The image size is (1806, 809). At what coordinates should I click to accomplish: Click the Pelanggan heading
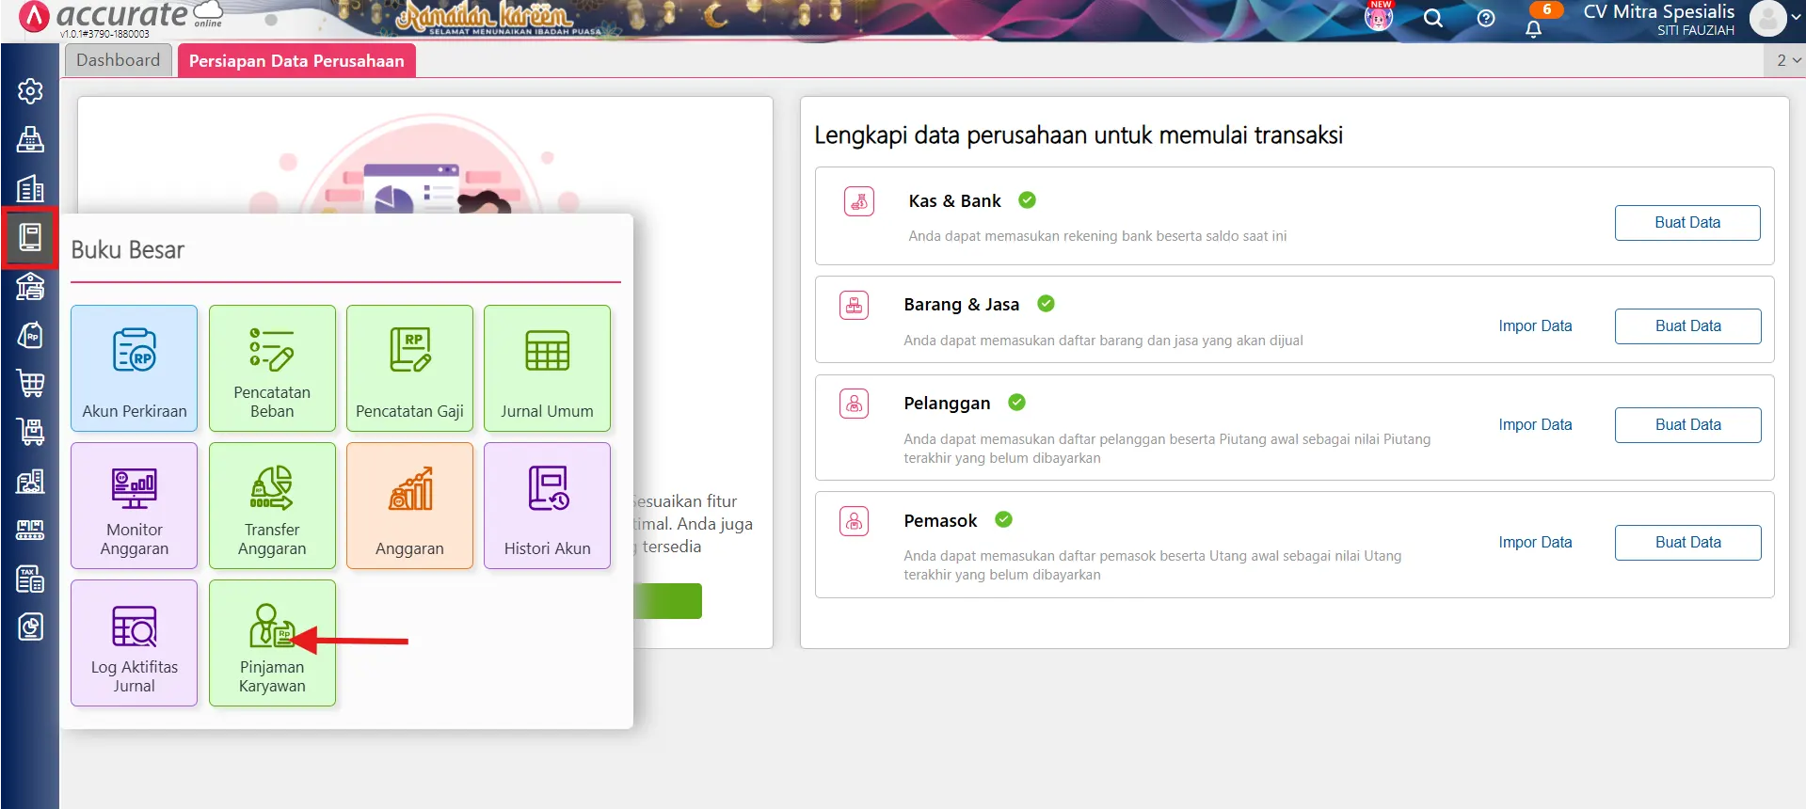[947, 404]
